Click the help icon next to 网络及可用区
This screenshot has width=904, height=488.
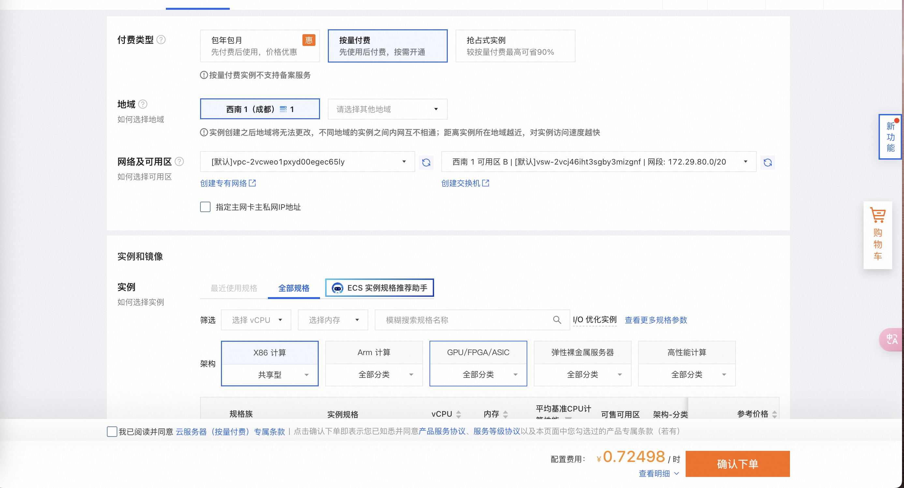179,162
